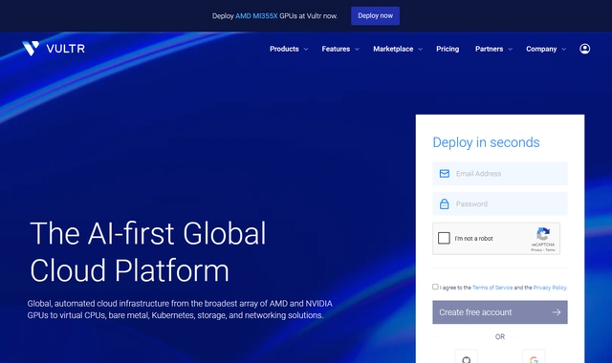Click the lock icon in the password field

(444, 203)
